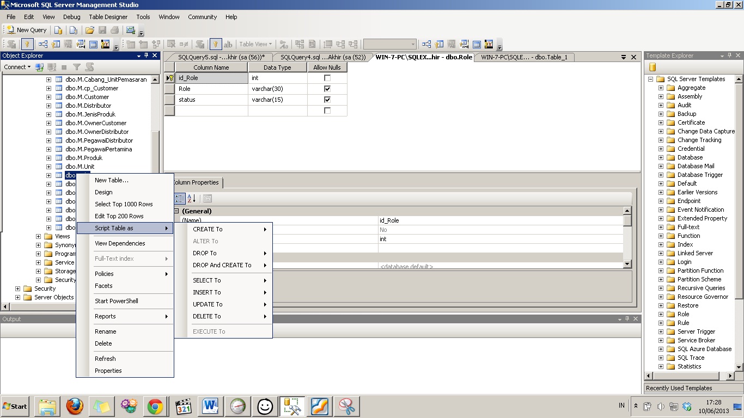Launch Google Chrome from the taskbar

click(156, 406)
